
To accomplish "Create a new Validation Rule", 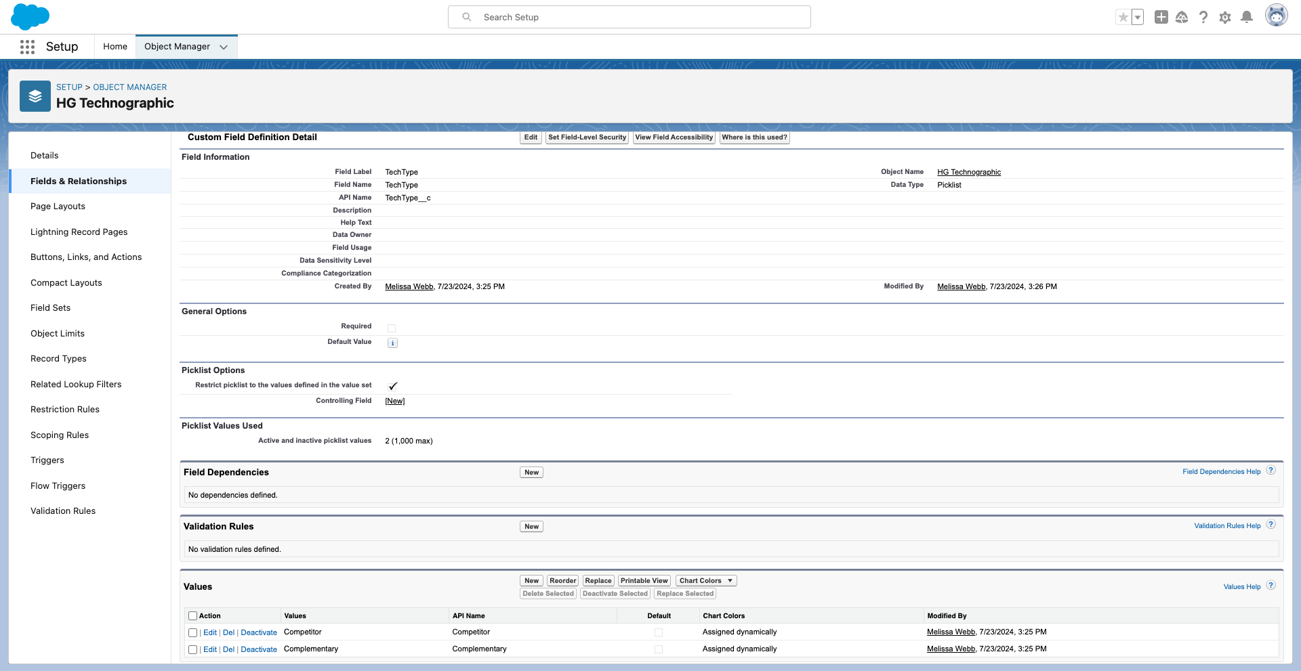I will (x=532, y=527).
